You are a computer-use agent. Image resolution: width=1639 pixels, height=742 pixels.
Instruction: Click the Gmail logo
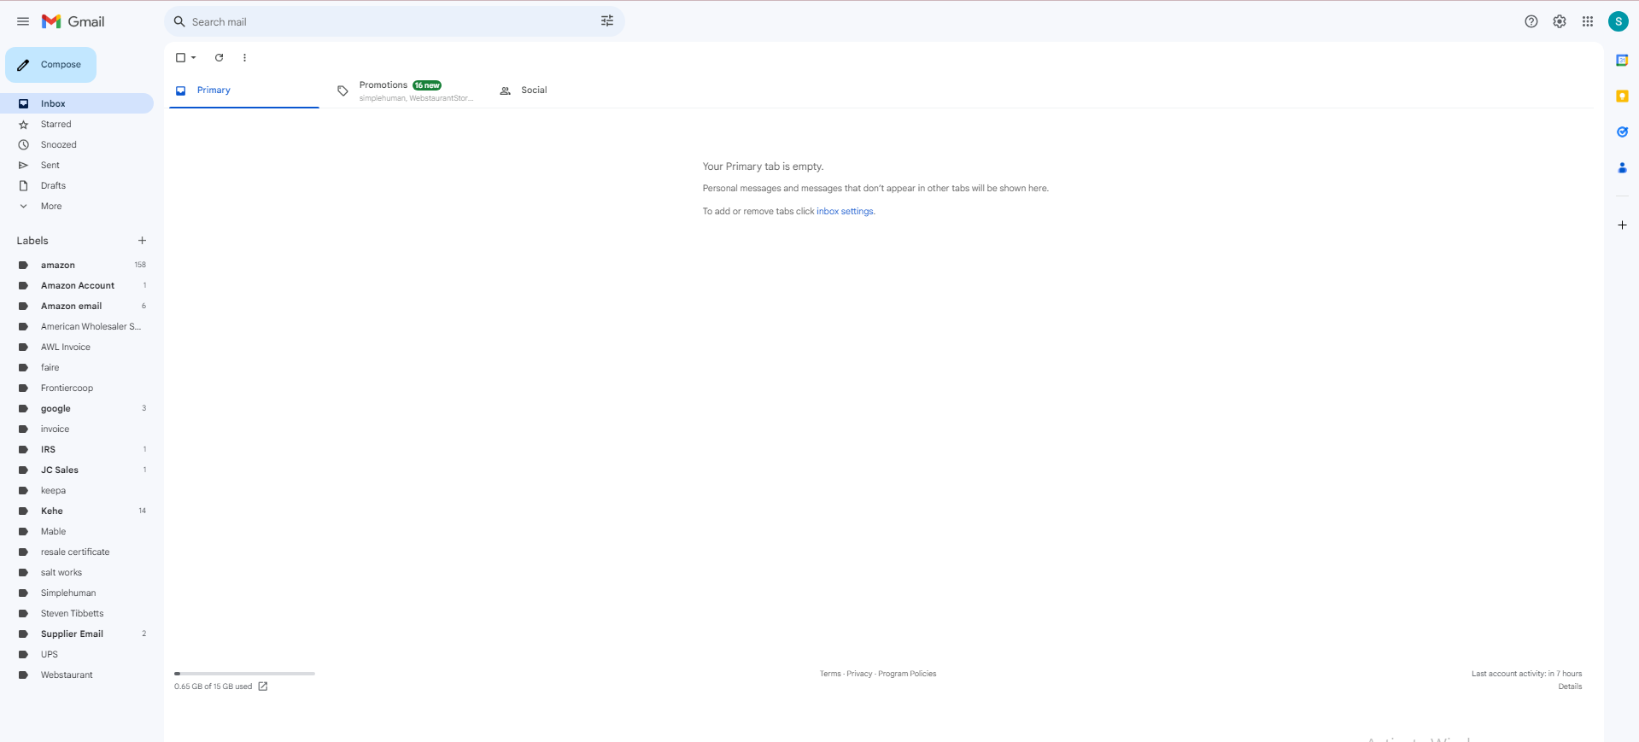pyautogui.click(x=73, y=21)
